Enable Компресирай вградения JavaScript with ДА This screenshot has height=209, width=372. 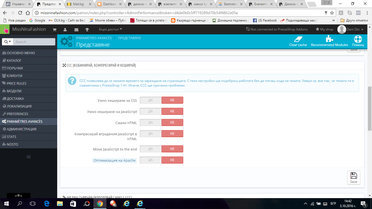pyautogui.click(x=151, y=134)
